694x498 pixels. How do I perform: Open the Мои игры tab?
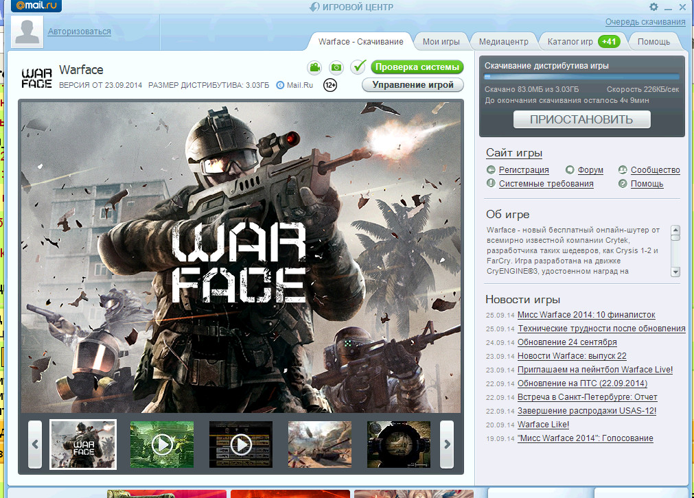point(441,42)
